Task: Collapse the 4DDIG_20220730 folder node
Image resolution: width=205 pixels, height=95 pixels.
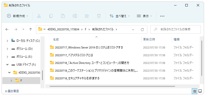Action: [9, 72]
